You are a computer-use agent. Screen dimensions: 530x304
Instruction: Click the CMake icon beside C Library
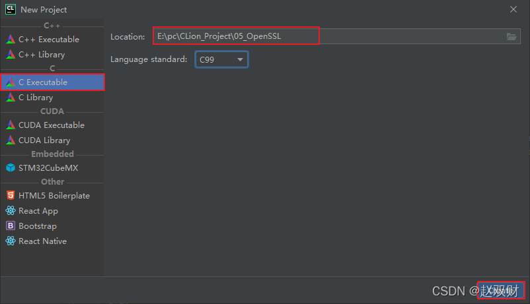pyautogui.click(x=11, y=97)
